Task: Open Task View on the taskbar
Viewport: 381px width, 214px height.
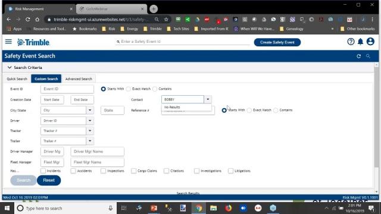Action: tap(124, 208)
